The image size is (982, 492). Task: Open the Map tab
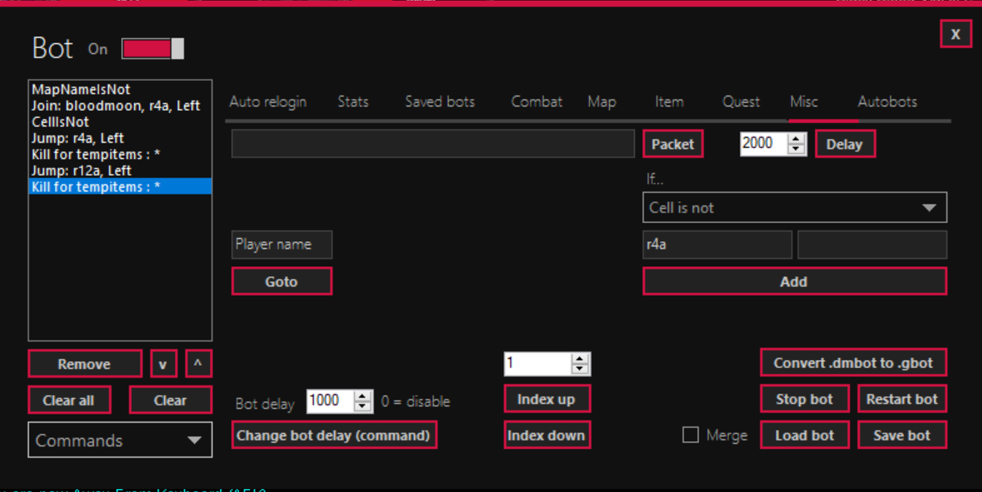tap(601, 102)
